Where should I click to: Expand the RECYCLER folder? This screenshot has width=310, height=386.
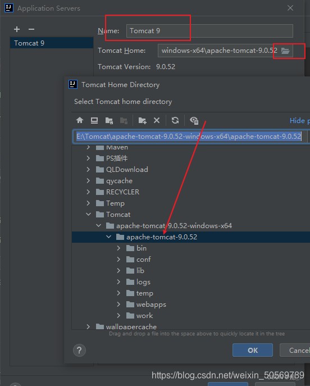(x=88, y=192)
